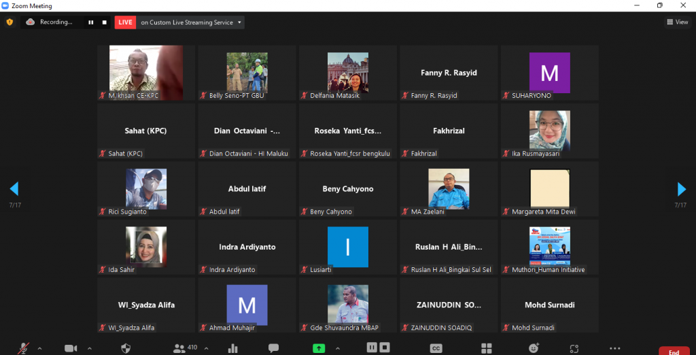The image size is (696, 355).
Task: Unmute the microphone in the toolbar
Action: (x=24, y=348)
